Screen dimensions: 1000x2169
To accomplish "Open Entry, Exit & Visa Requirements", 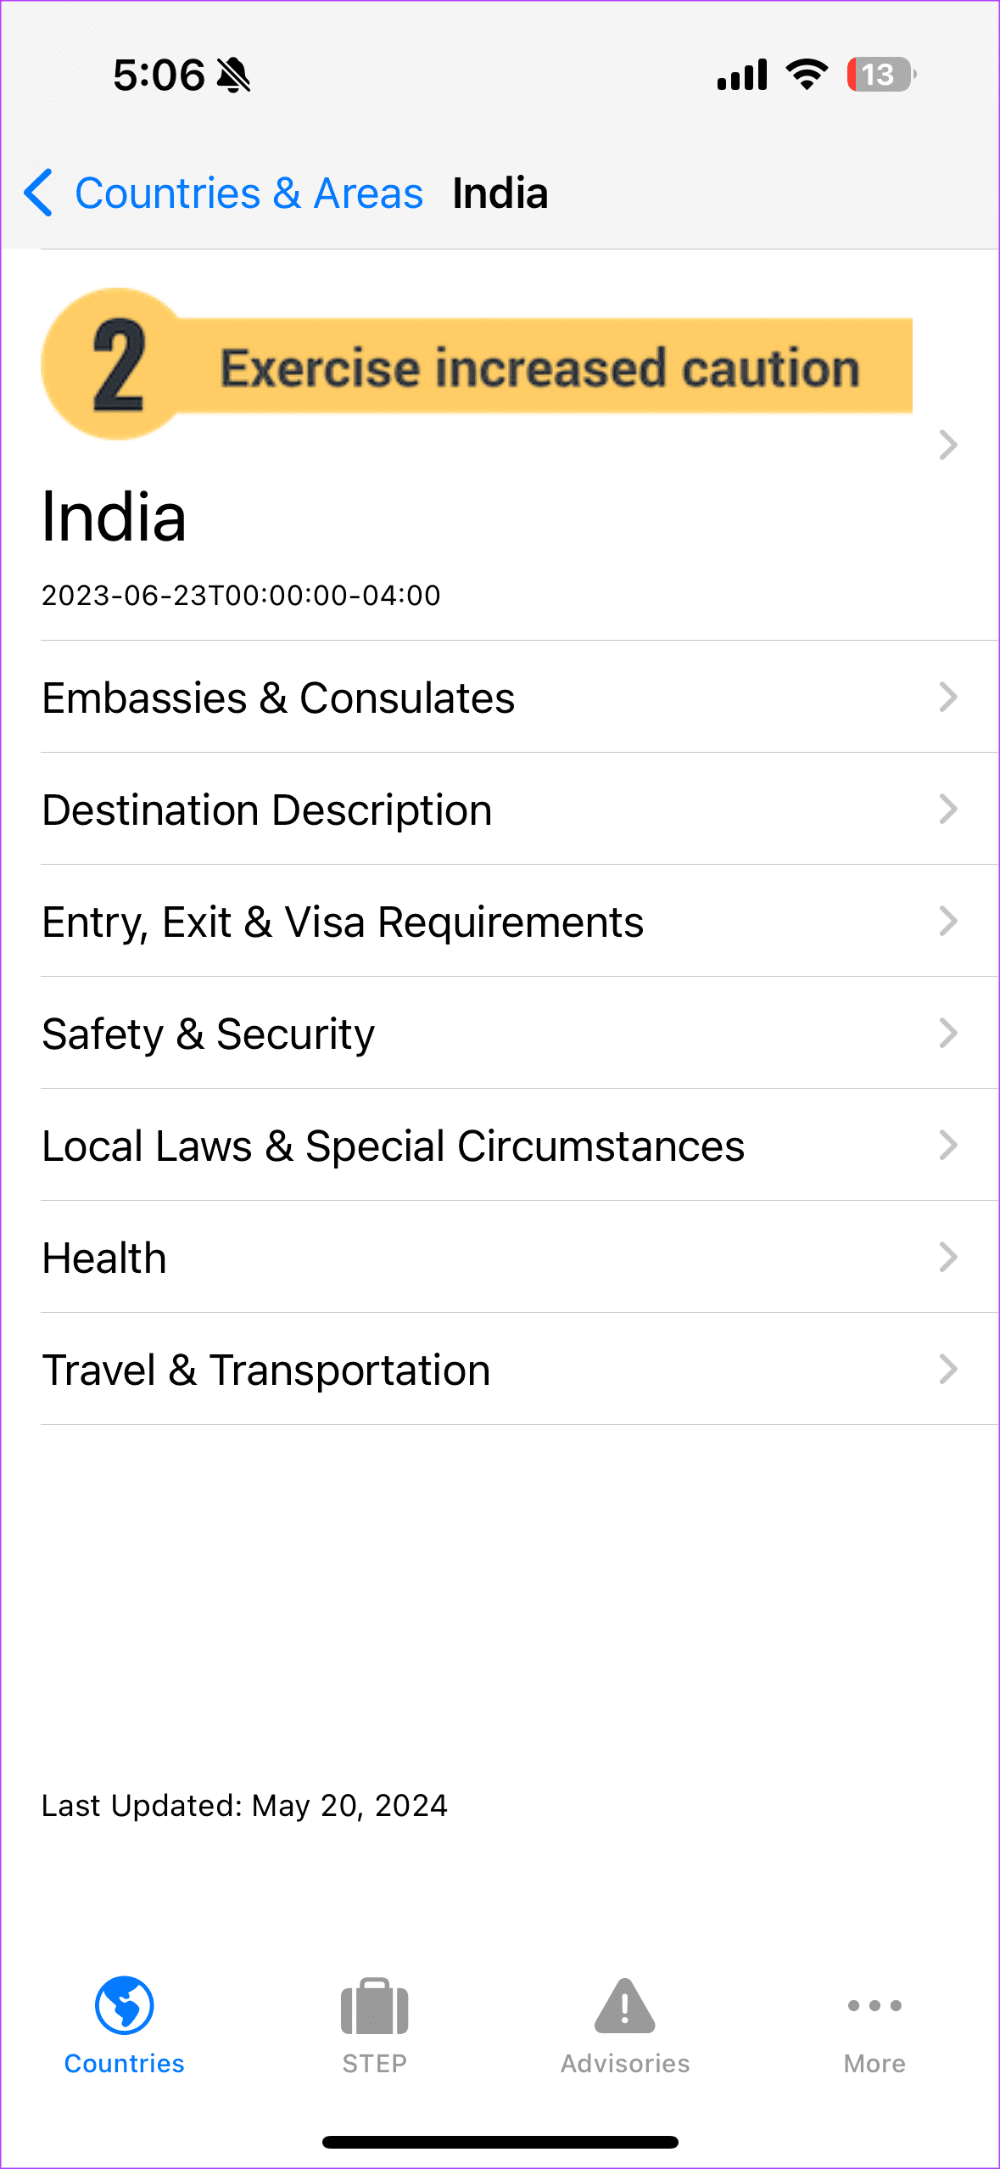I will [343, 922].
